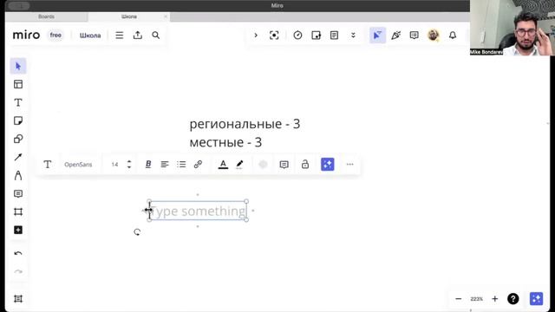Toggle bold formatting
This screenshot has width=555, height=312.
click(148, 164)
